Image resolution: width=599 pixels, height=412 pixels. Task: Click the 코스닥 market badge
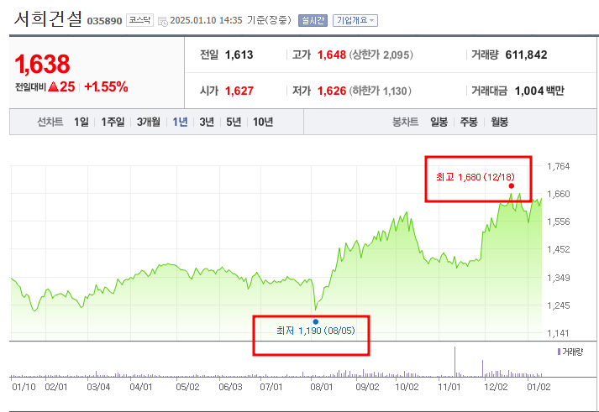click(x=139, y=20)
